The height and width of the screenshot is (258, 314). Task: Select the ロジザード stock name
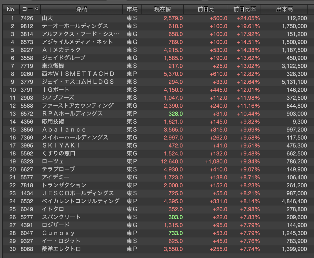click(x=55, y=225)
